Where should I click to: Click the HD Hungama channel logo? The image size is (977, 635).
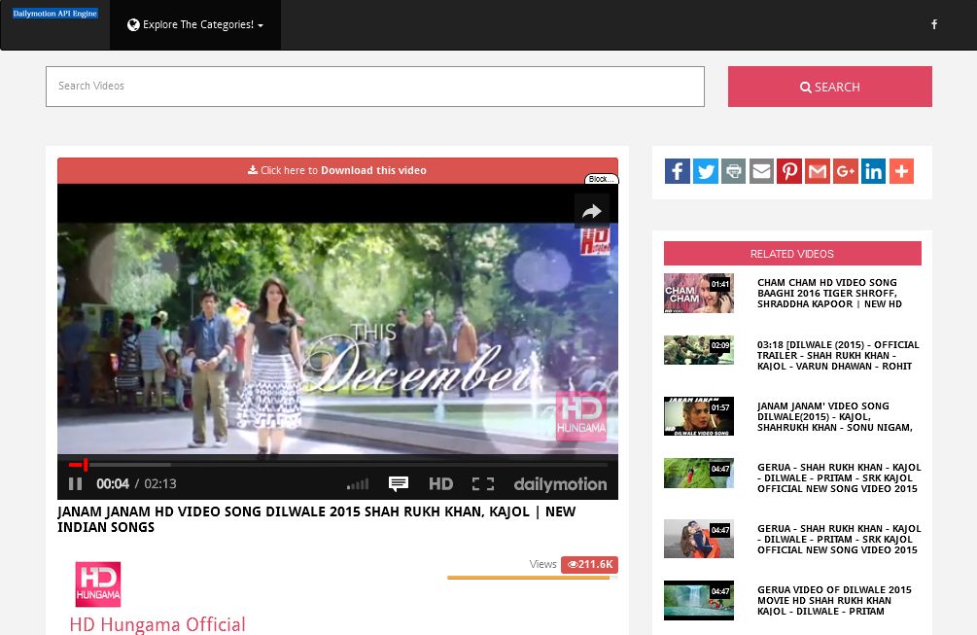click(x=98, y=584)
